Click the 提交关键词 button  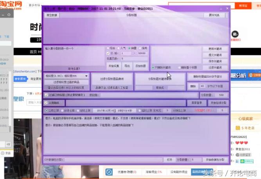[x=215, y=55]
